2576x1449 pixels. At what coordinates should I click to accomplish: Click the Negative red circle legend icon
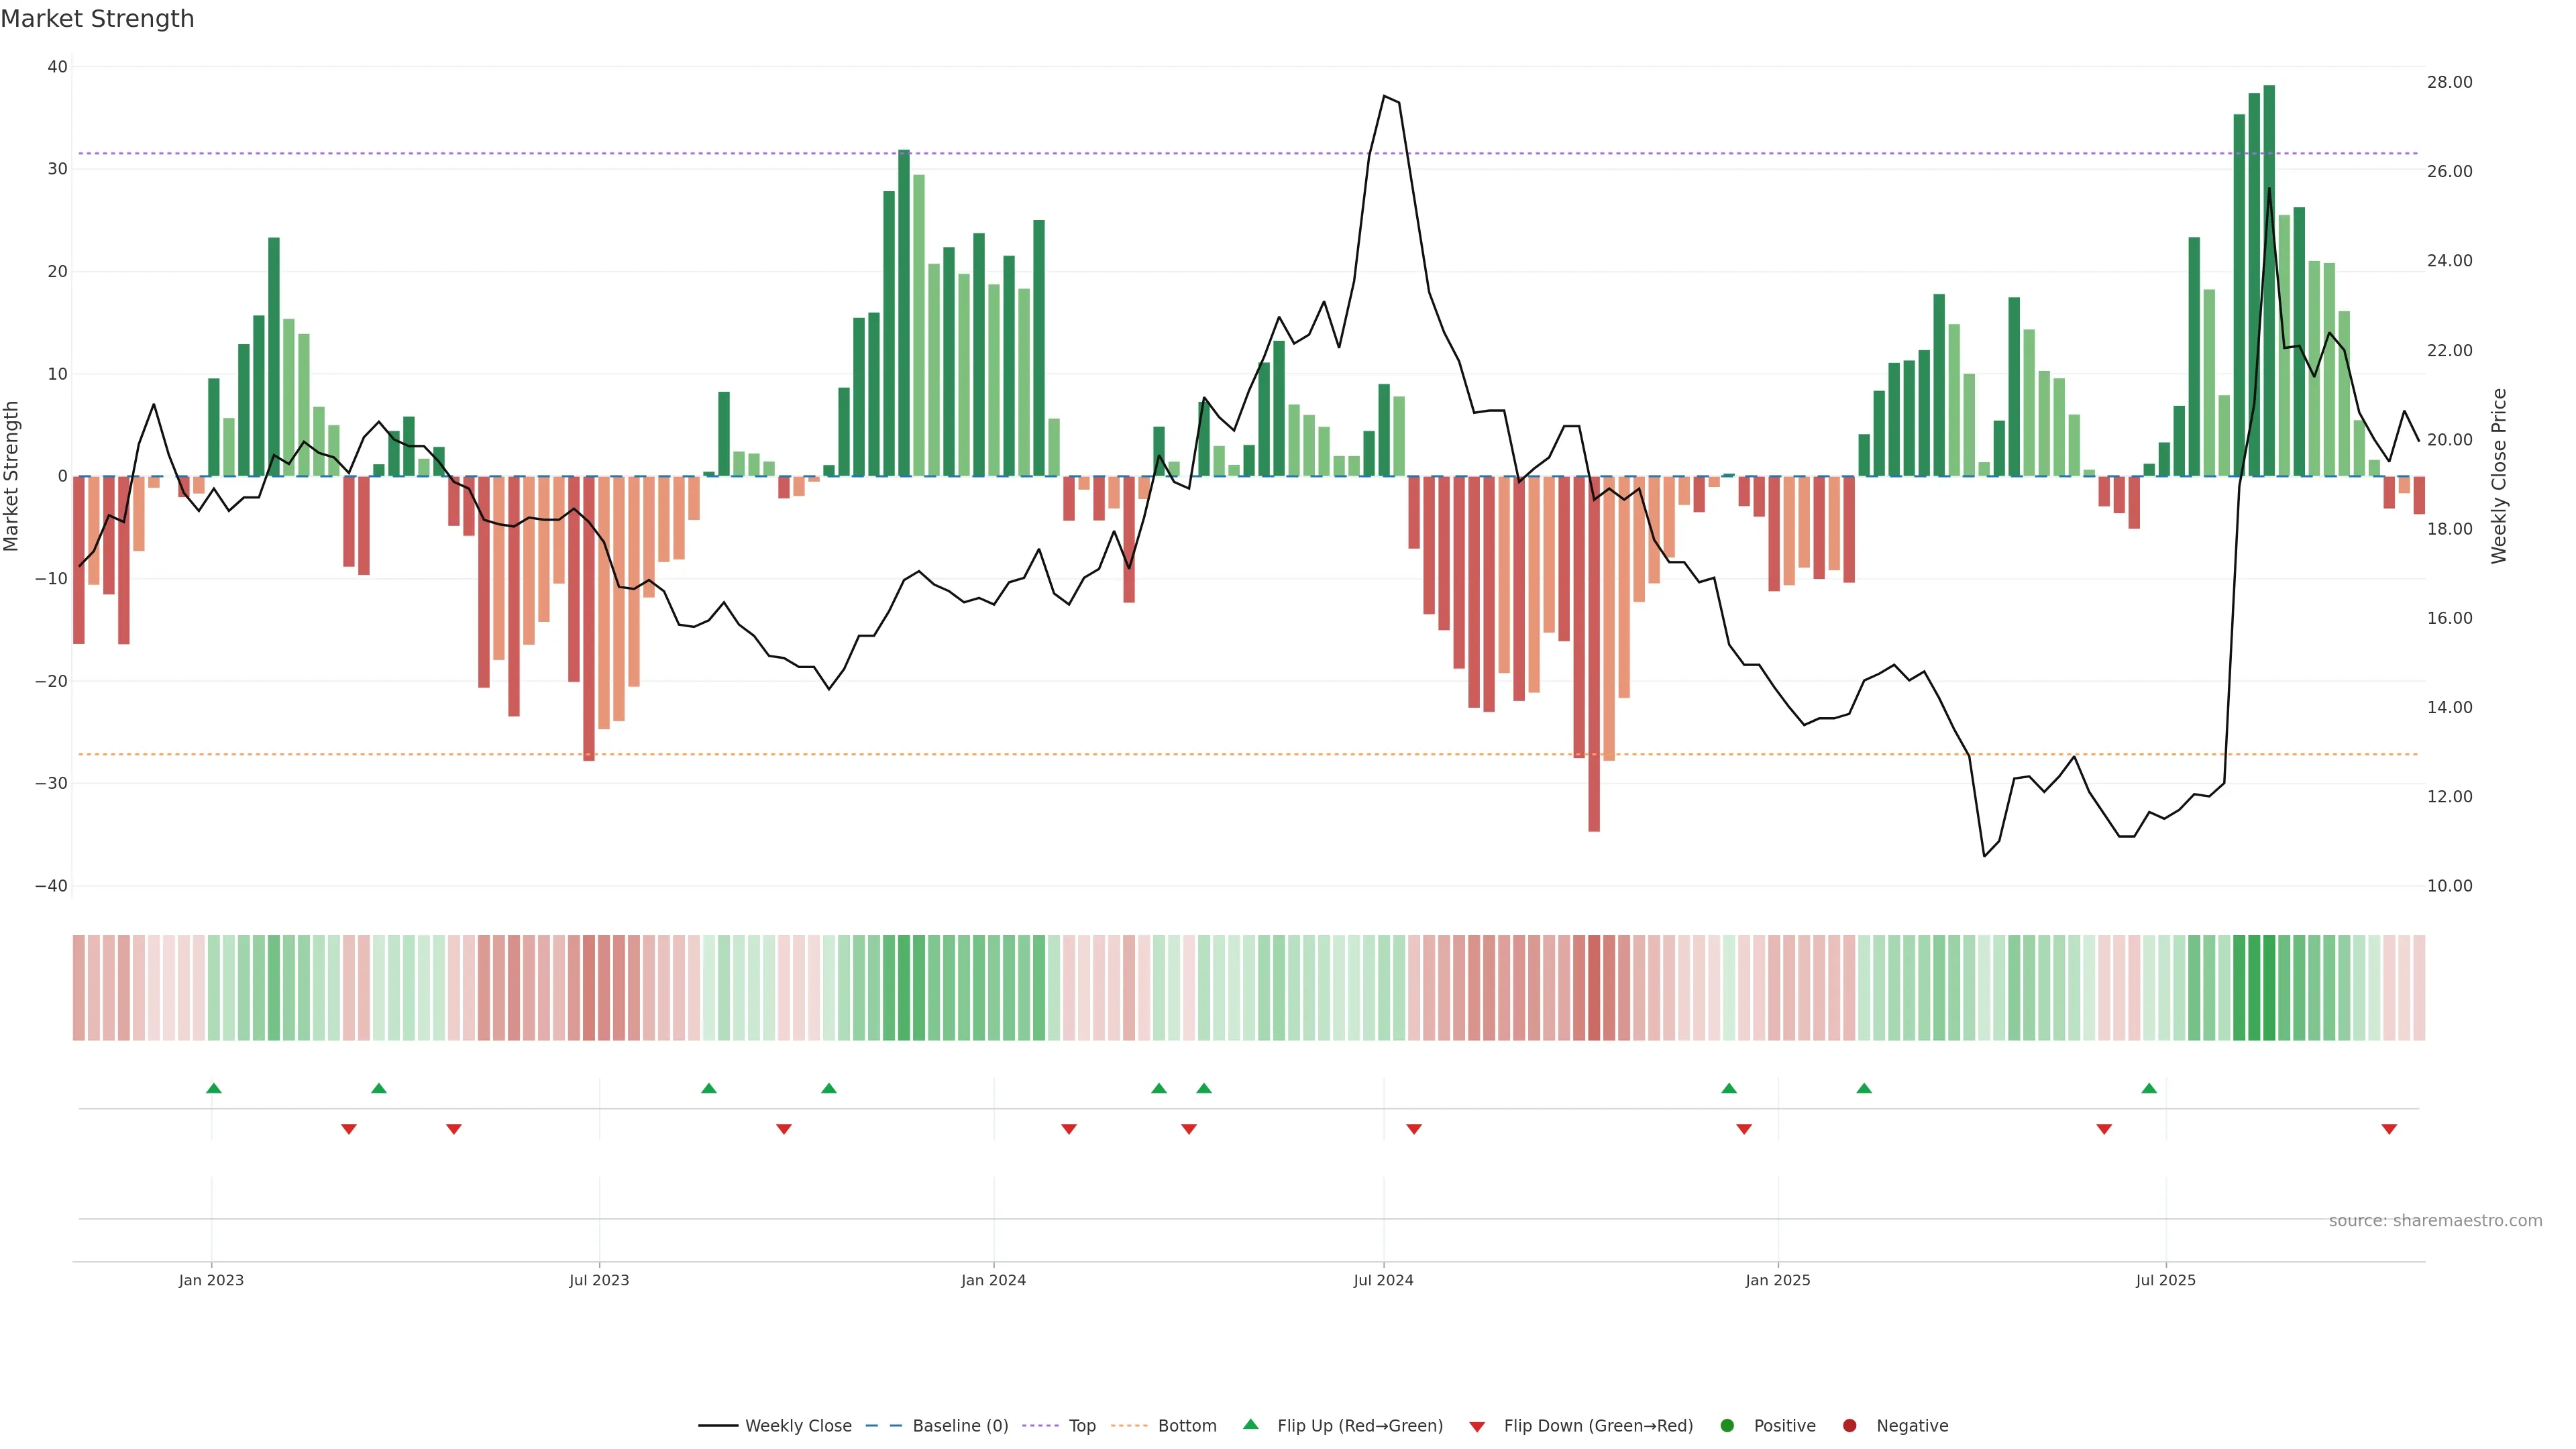click(x=1849, y=1426)
